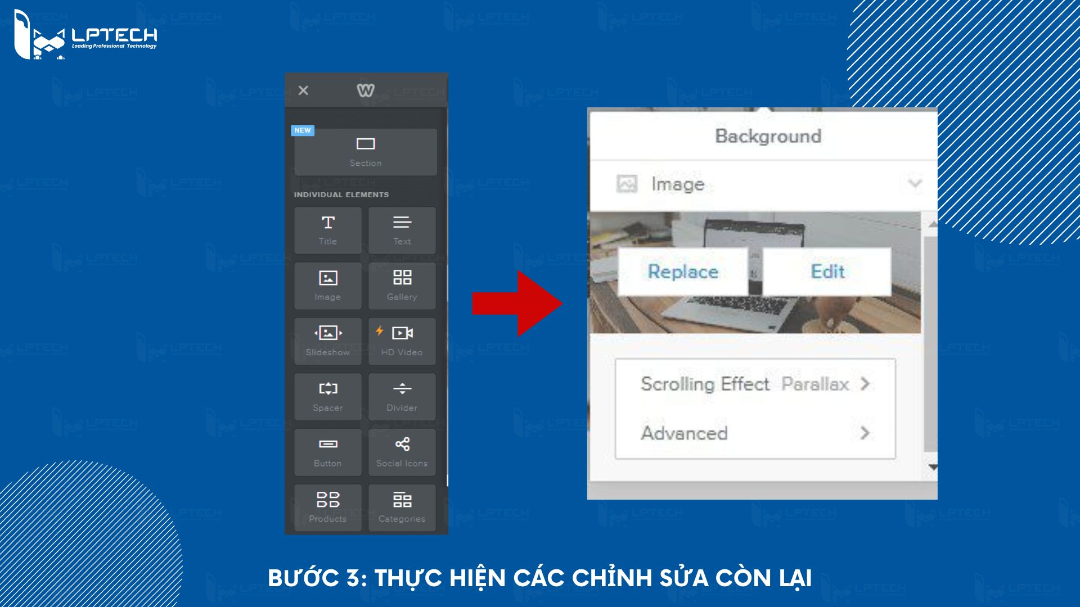The width and height of the screenshot is (1080, 607).
Task: Toggle the Spacer element
Action: 326,396
